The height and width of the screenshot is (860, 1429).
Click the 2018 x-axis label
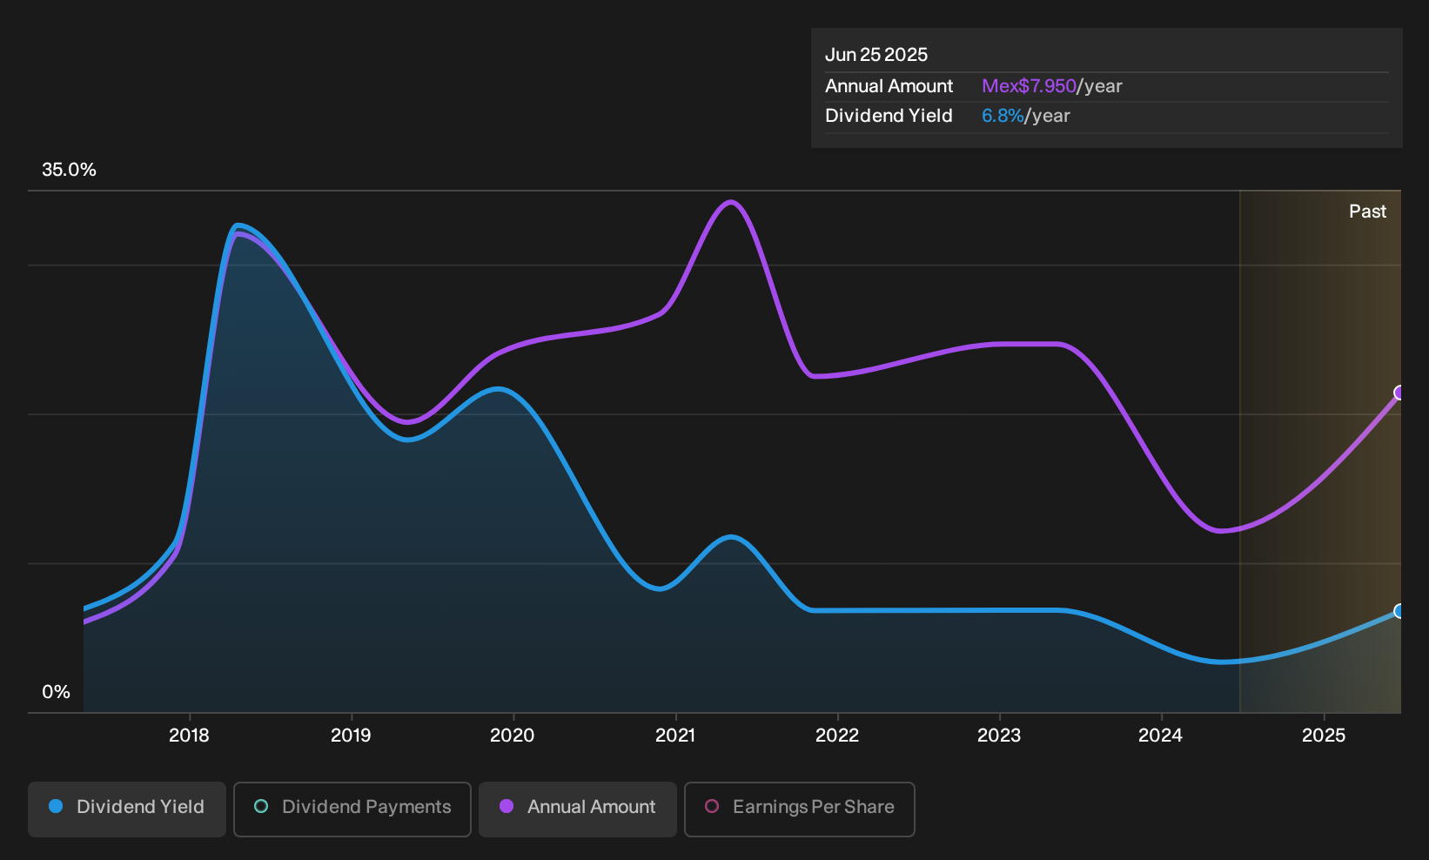[x=189, y=736]
